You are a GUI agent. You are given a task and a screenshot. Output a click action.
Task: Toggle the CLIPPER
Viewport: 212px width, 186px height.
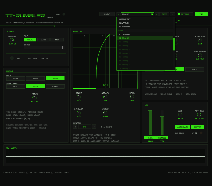pyautogui.click(x=197, y=127)
